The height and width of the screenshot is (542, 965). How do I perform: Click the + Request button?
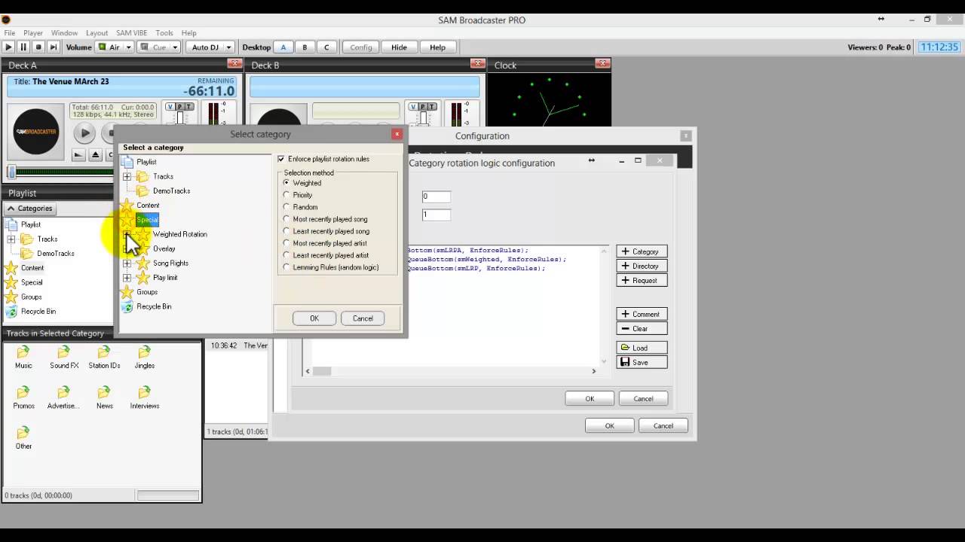click(x=642, y=280)
